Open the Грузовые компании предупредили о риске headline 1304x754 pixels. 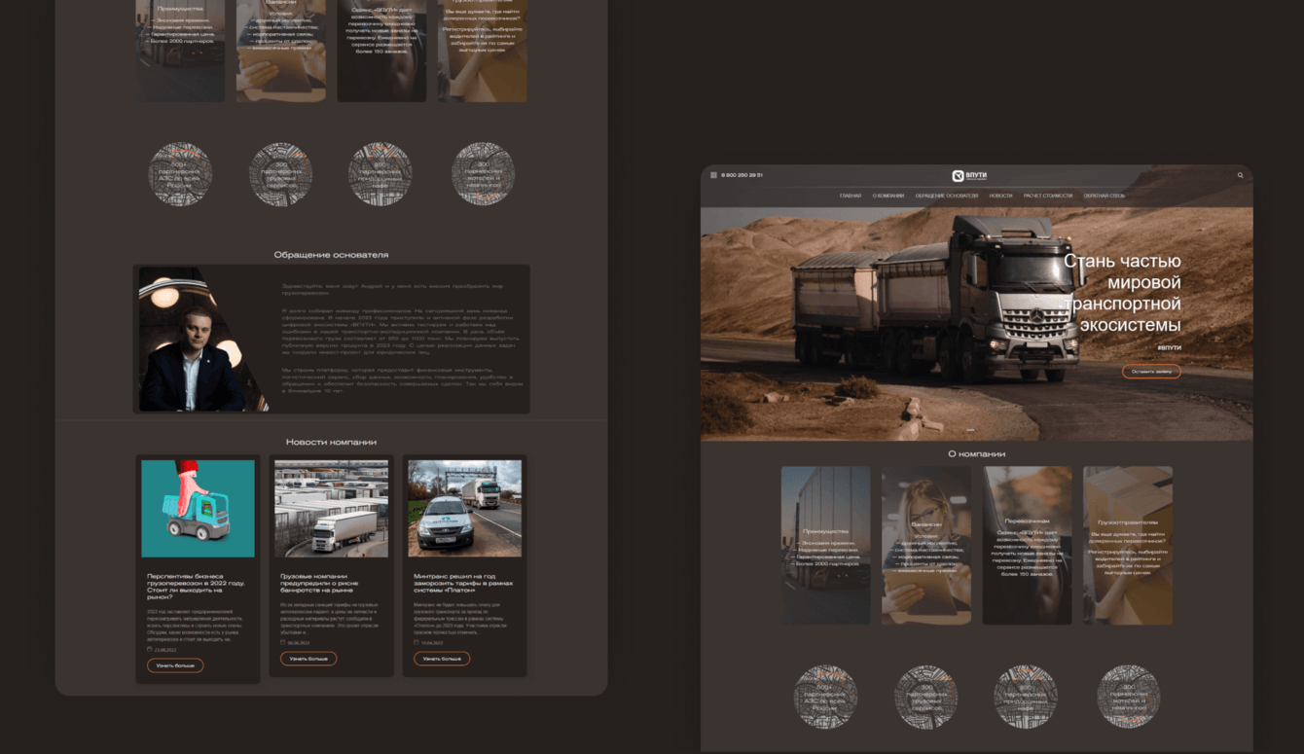[x=319, y=583]
